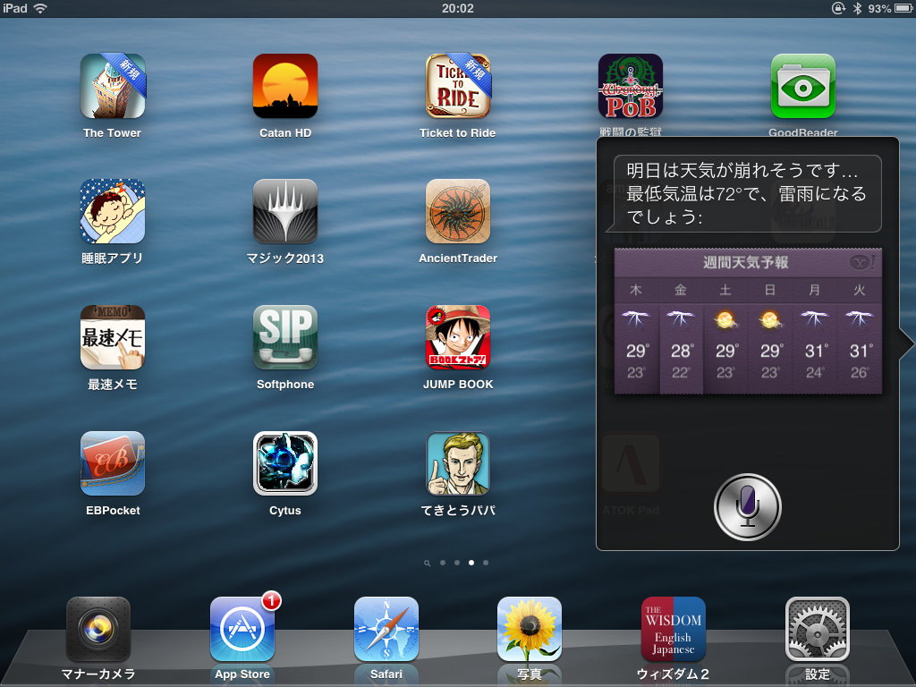The image size is (916, 687).
Task: Open The Tower game app
Action: pyautogui.click(x=113, y=87)
